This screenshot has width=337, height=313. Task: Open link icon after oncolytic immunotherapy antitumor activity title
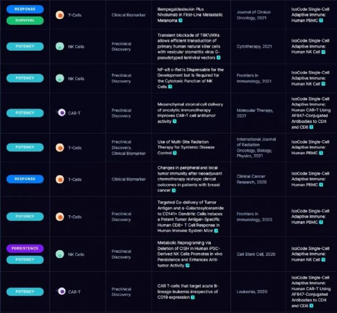click(174, 121)
